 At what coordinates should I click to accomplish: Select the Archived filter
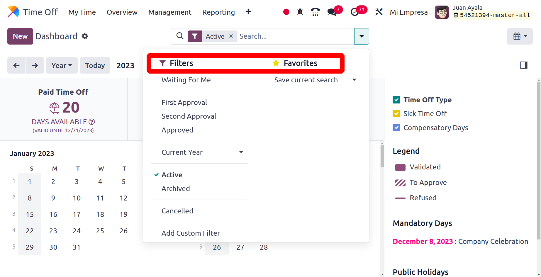[x=176, y=189]
